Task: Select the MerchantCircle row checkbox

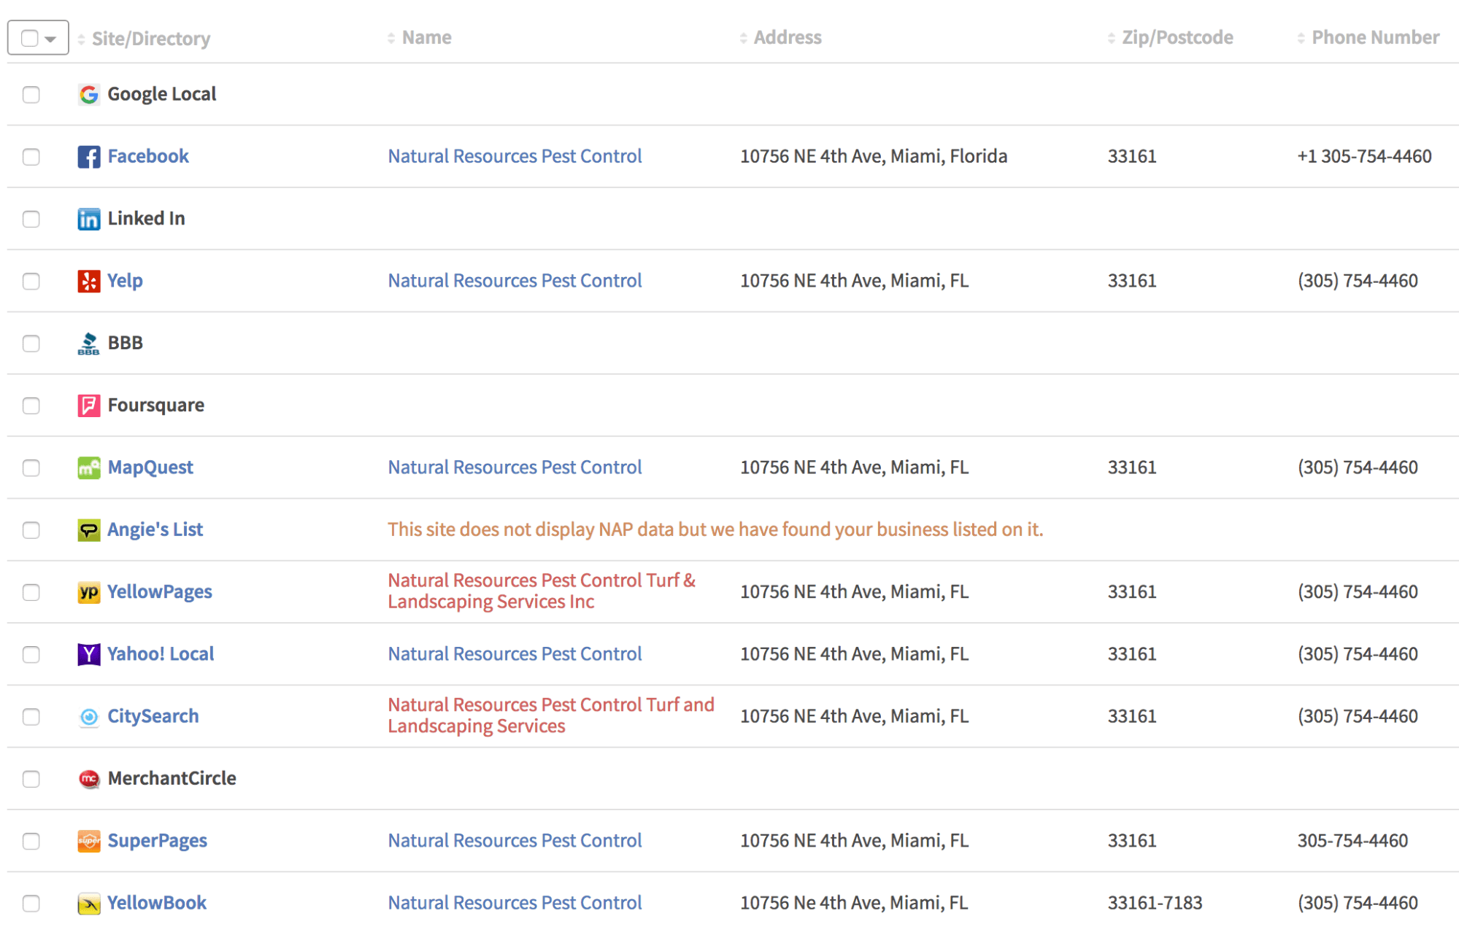Action: coord(31,779)
